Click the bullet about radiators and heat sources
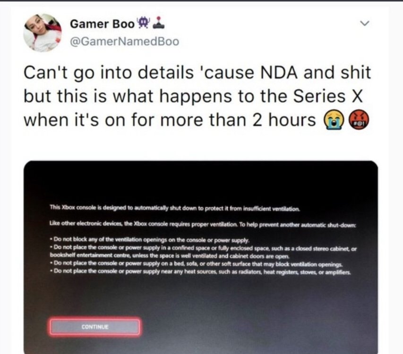Screen dimensions: 403x354 tap(200, 271)
